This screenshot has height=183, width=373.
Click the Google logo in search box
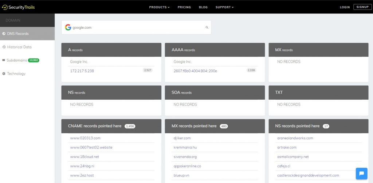click(x=68, y=27)
